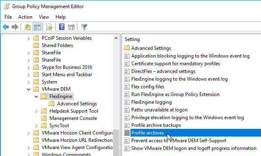The width and height of the screenshot is (261, 156).
Task: Select Privilege elevation logging to the Windows event log
Action: tap(188, 118)
